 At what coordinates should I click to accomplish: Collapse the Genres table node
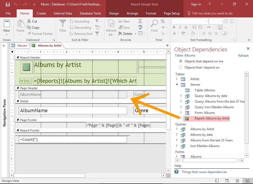pos(177,84)
